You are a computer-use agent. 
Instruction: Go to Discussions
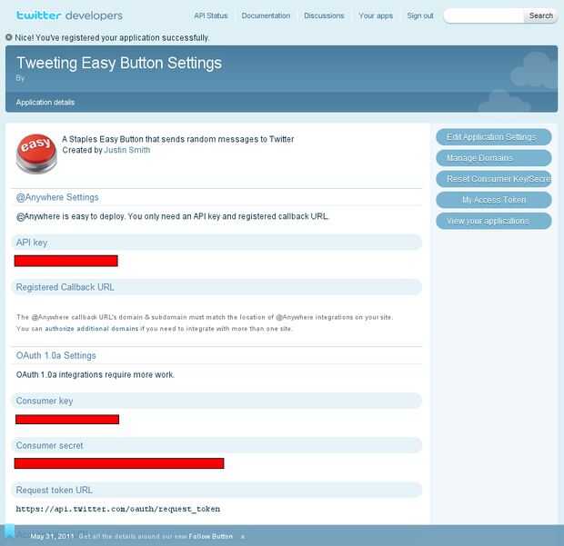click(324, 15)
